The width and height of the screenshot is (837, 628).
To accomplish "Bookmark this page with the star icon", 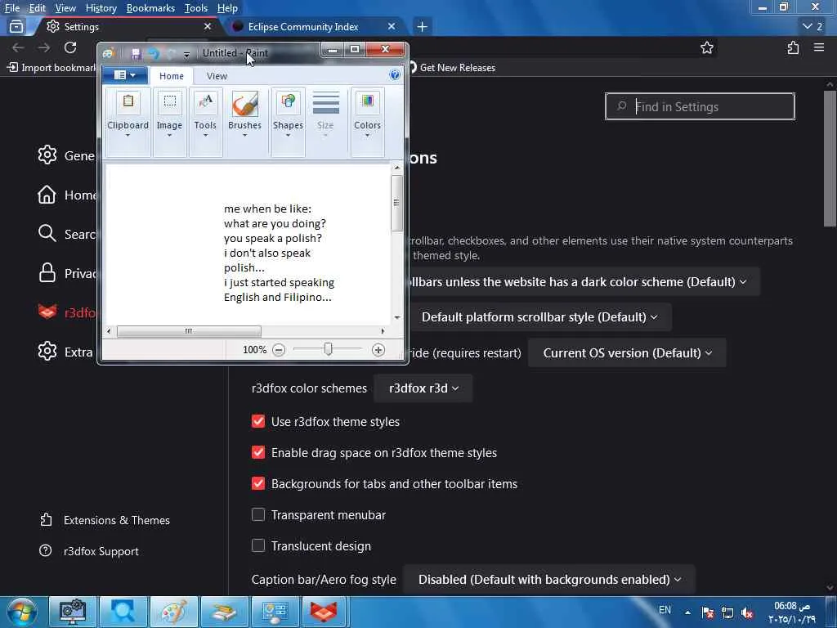I will [x=707, y=47].
